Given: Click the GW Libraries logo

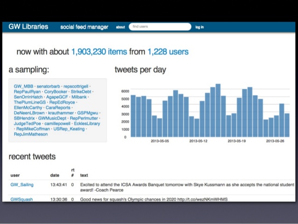Looking at the screenshot, I should 28,27.
